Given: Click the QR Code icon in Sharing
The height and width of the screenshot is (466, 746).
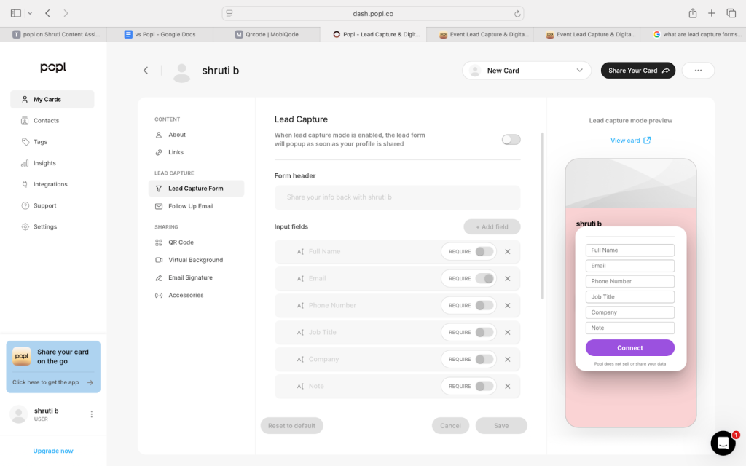Looking at the screenshot, I should click(x=160, y=242).
